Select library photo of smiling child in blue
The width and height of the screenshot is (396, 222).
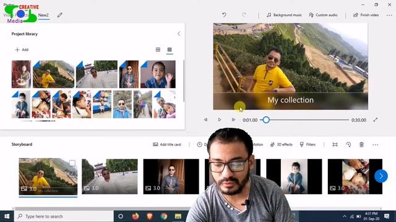(x=158, y=74)
